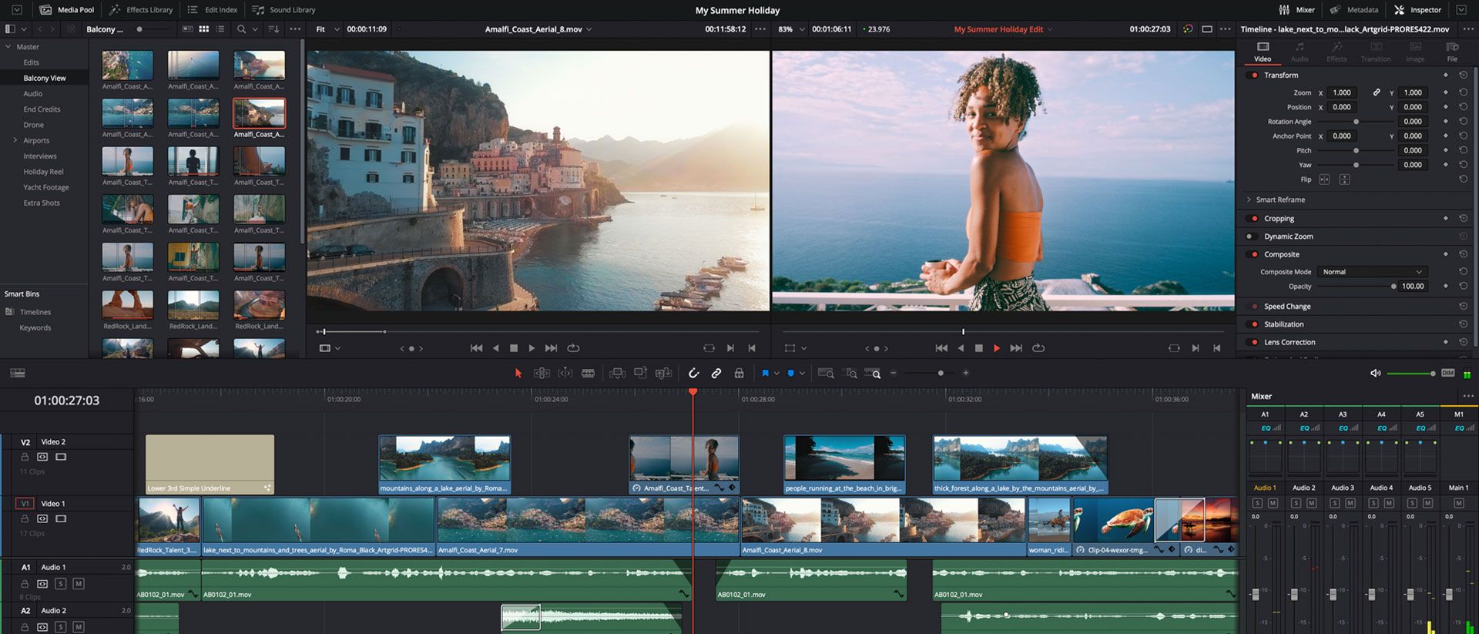This screenshot has width=1479, height=634.
Task: Switch to the Inspector Video tab
Action: pyautogui.click(x=1263, y=52)
